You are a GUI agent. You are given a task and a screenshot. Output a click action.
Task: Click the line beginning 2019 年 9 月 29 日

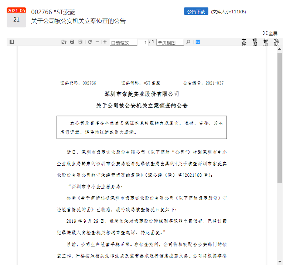coord(146,221)
